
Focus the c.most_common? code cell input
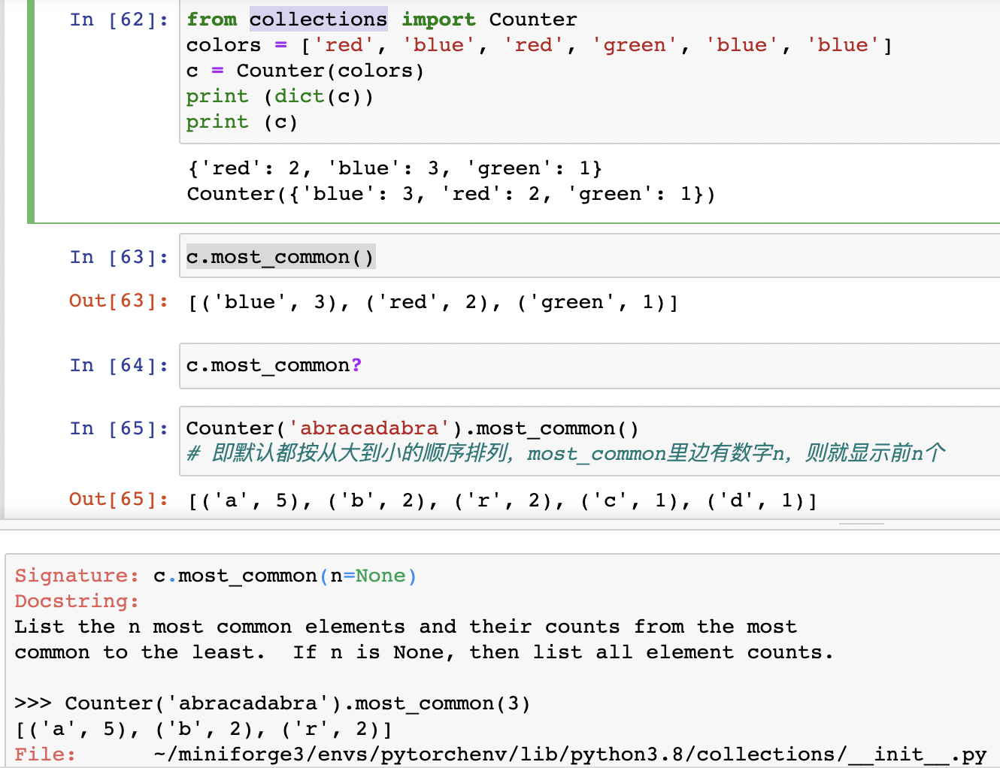click(589, 366)
